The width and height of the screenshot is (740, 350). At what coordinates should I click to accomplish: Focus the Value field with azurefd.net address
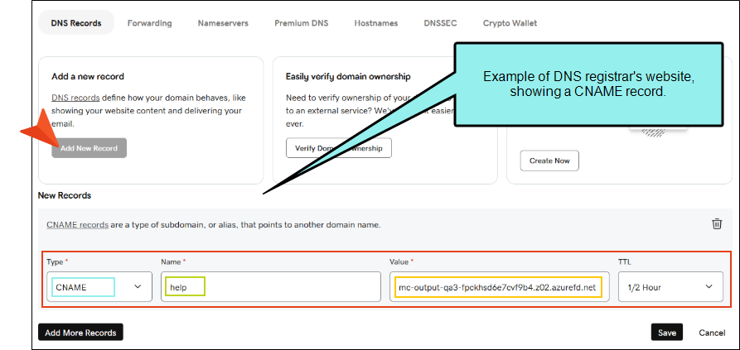tap(497, 287)
